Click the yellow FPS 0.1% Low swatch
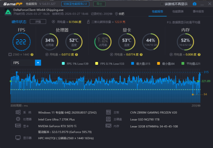The height and width of the screenshot is (148, 213). pos(97,63)
